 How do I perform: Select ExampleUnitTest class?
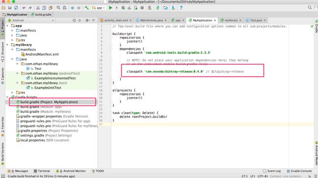coord(44,88)
